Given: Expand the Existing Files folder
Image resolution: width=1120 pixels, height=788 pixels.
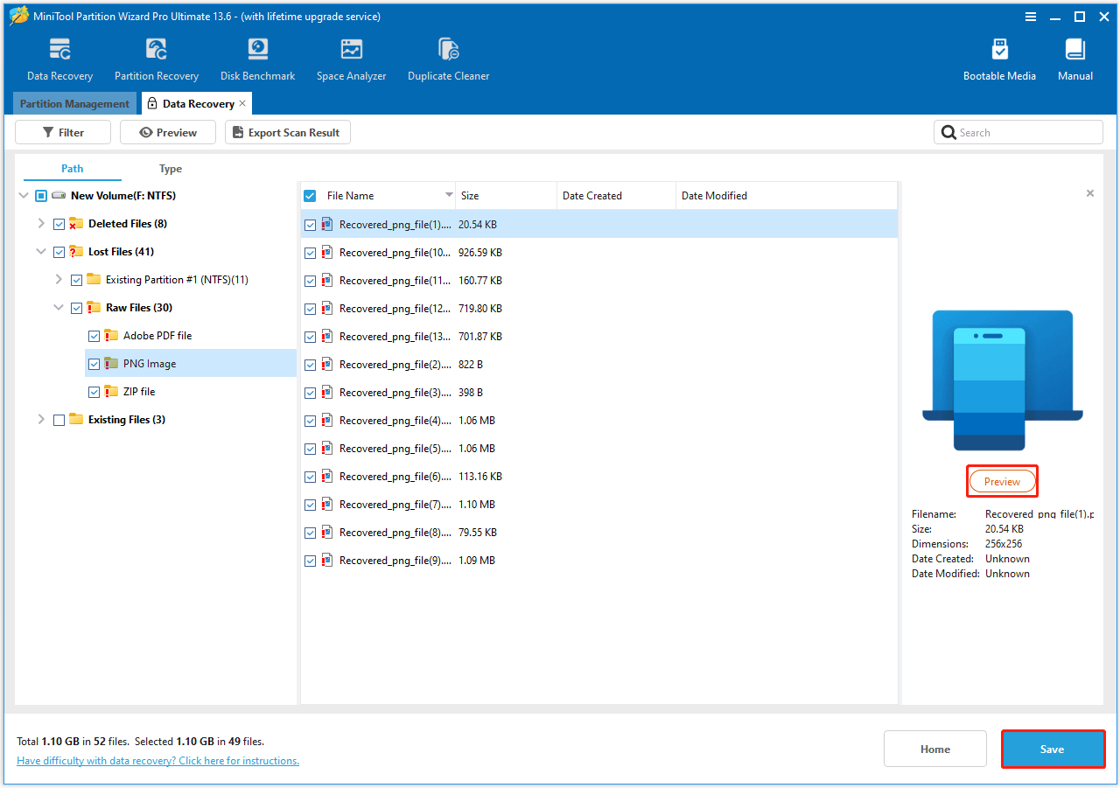Looking at the screenshot, I should coord(40,419).
